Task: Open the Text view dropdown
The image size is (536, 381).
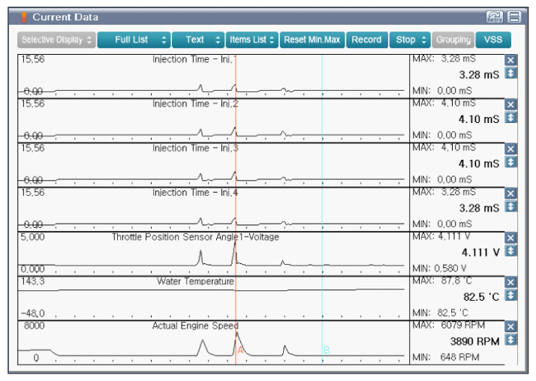Action: click(198, 40)
